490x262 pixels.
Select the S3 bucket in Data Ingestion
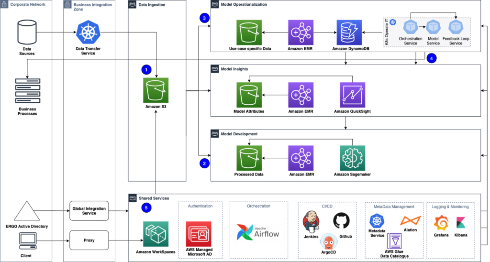pos(156,90)
